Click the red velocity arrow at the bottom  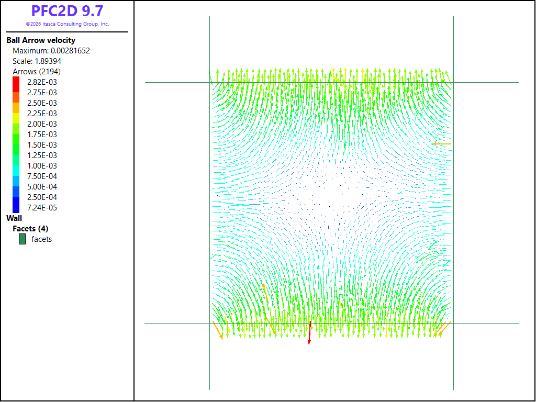coord(309,333)
